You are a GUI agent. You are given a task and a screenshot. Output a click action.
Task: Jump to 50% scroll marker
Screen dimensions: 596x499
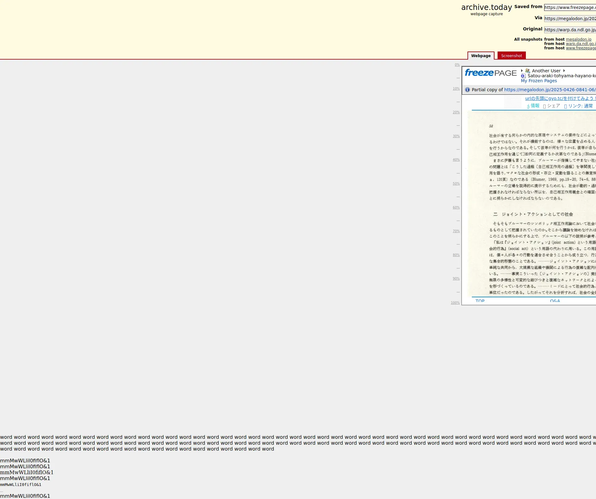click(x=456, y=184)
